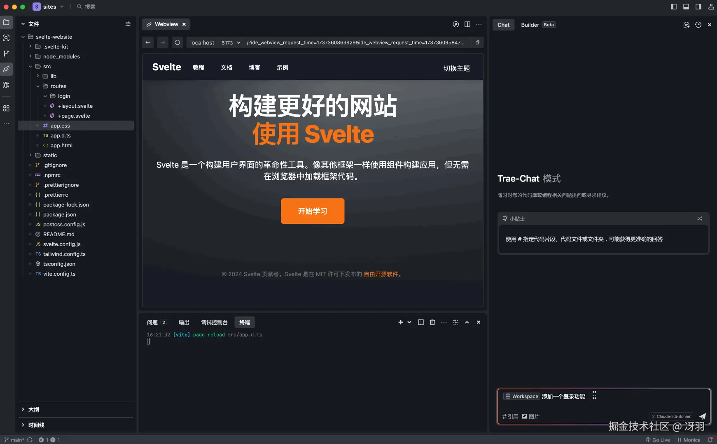The width and height of the screenshot is (717, 444).
Task: Add a new terminal with plus icon
Action: [x=401, y=322]
